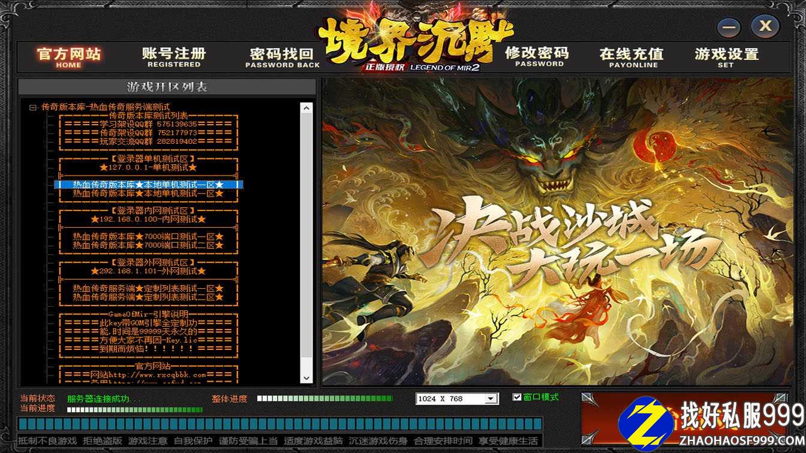Click server list scrollbar down arrow
Screen dimensions: 806x453
(306, 378)
